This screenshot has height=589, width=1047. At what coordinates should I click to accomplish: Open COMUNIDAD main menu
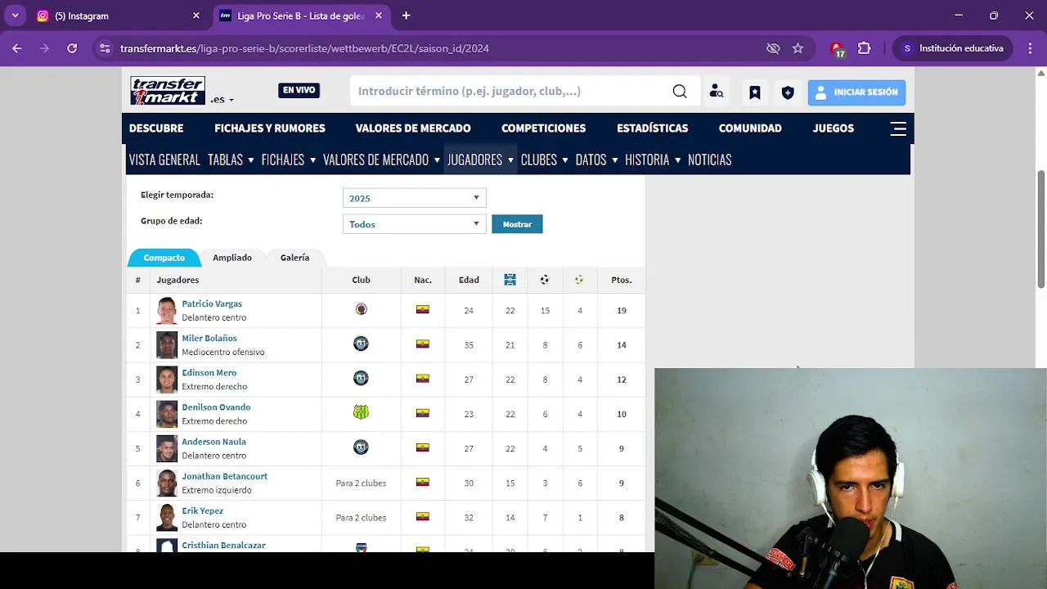pyautogui.click(x=750, y=128)
